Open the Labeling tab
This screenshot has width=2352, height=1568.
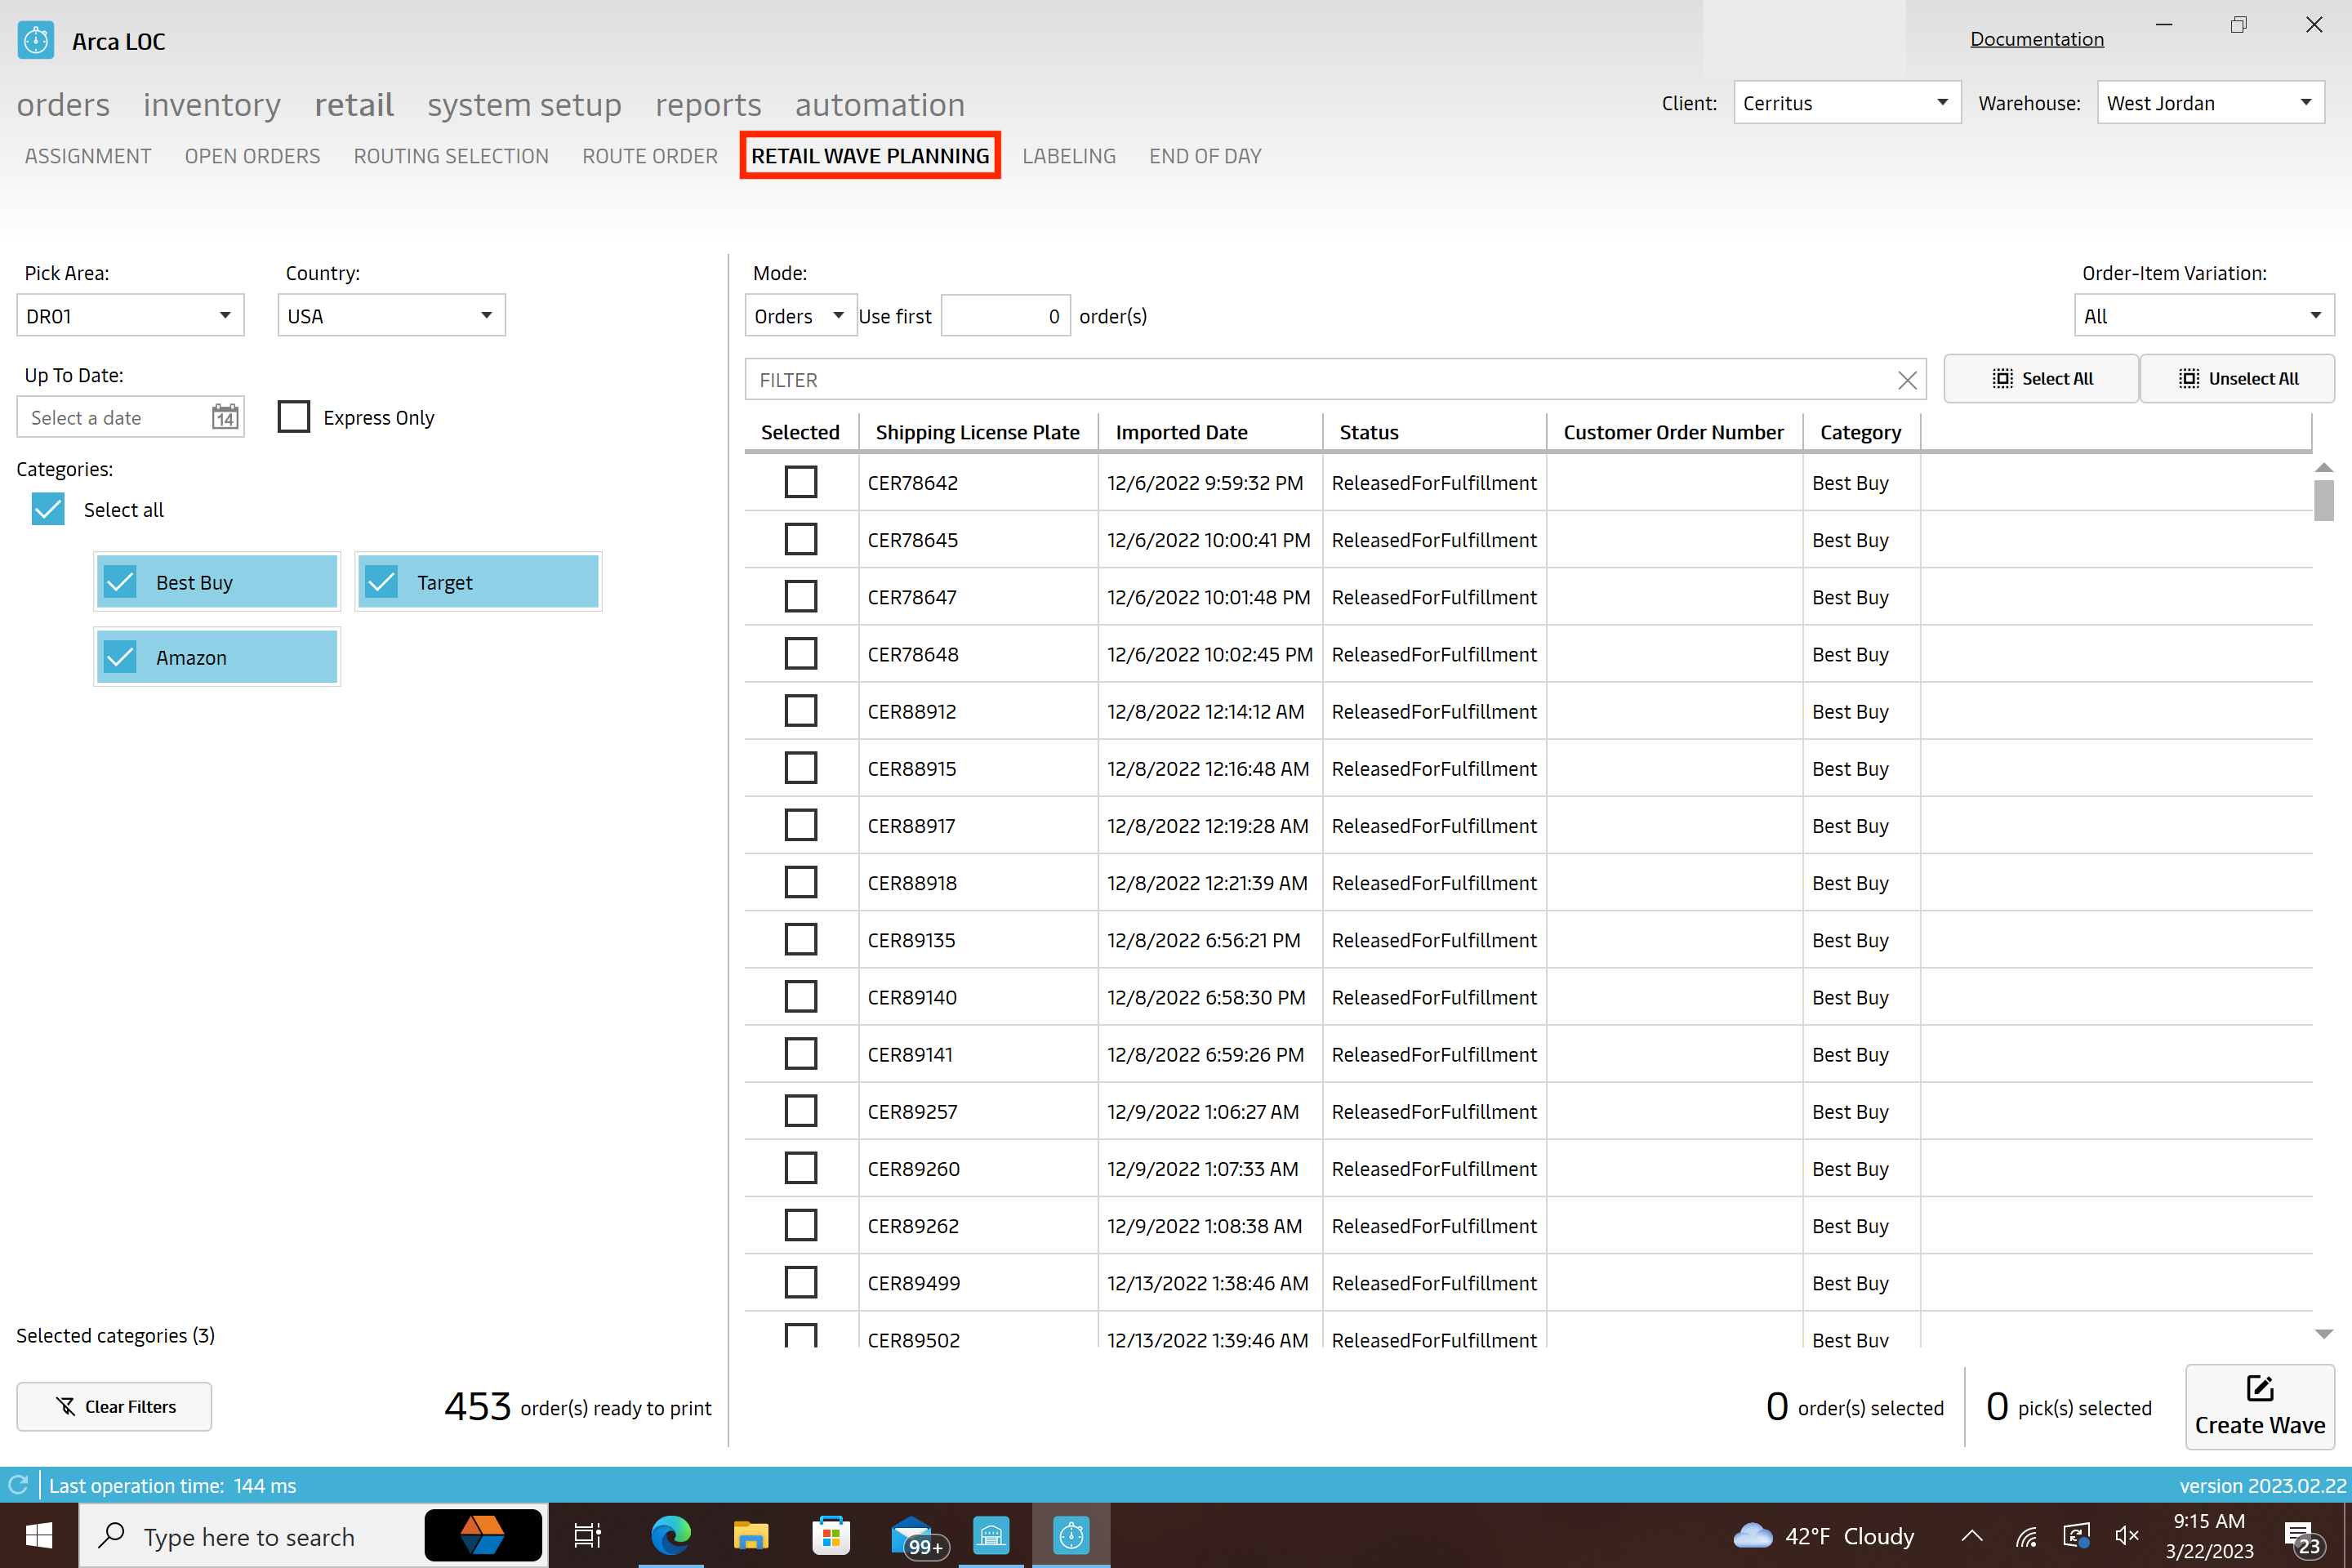point(1069,156)
